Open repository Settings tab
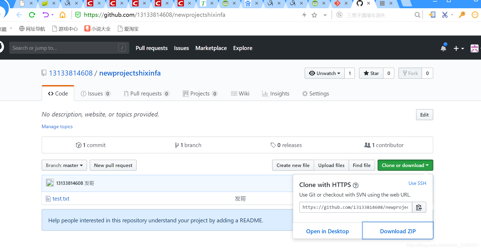 point(316,94)
